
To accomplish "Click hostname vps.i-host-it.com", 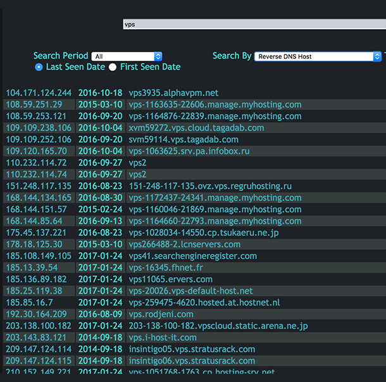I will click(x=163, y=338).
